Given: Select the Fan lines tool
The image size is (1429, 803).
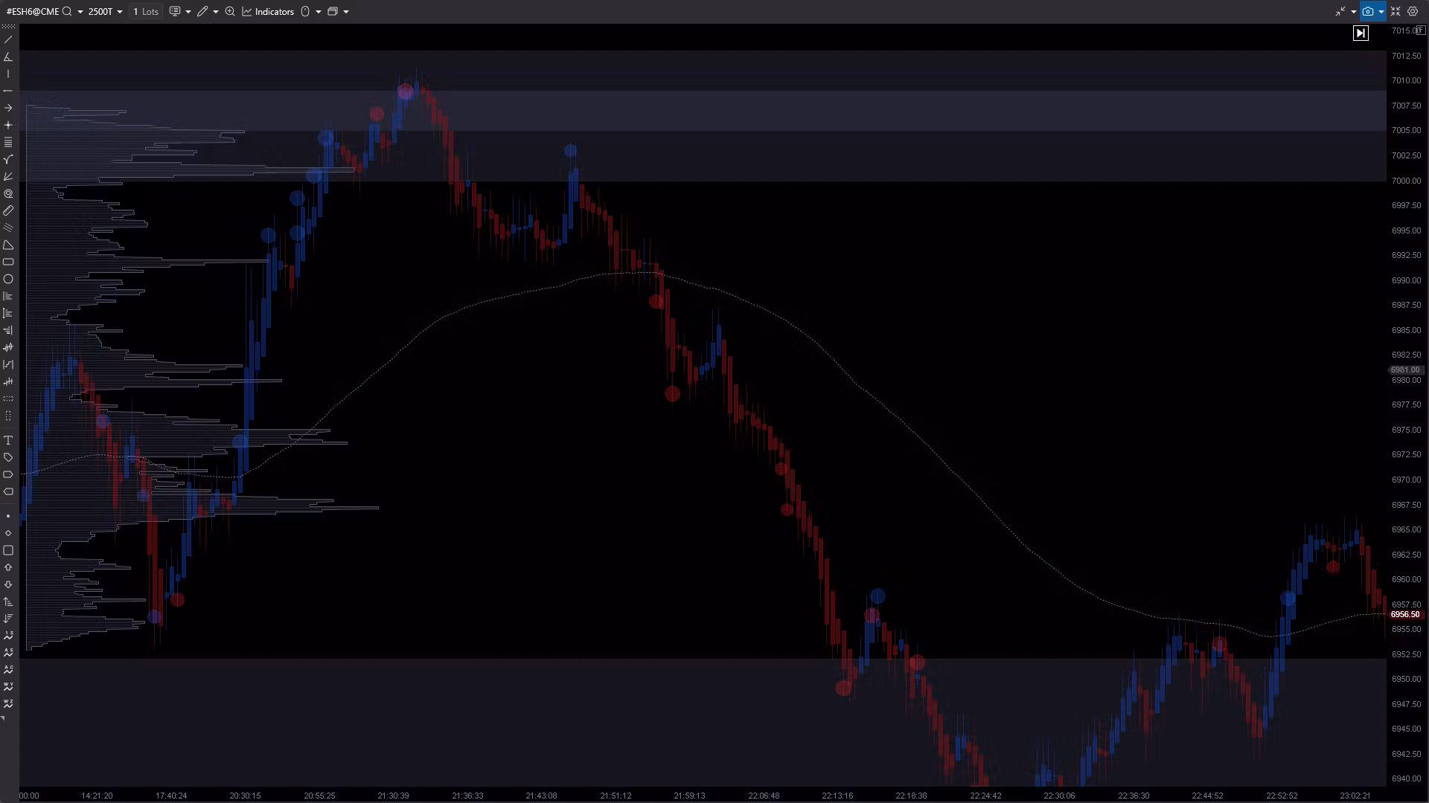Looking at the screenshot, I should [8, 176].
